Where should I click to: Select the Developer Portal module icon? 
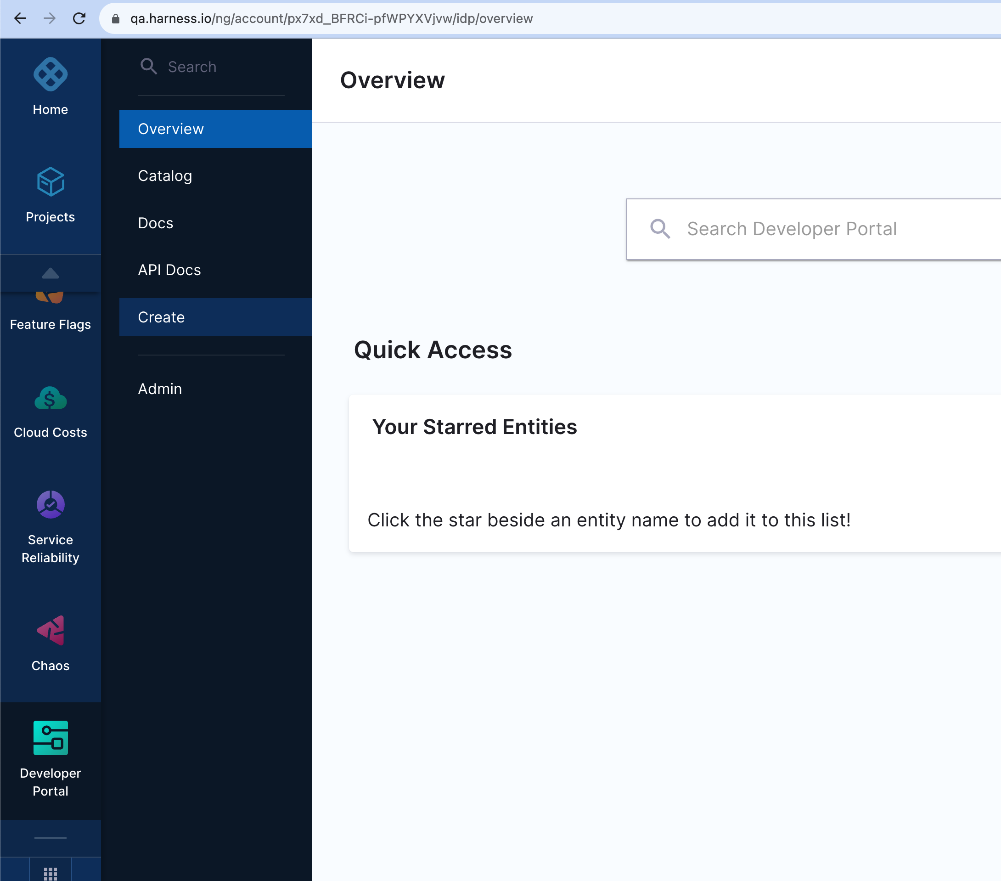coord(51,737)
